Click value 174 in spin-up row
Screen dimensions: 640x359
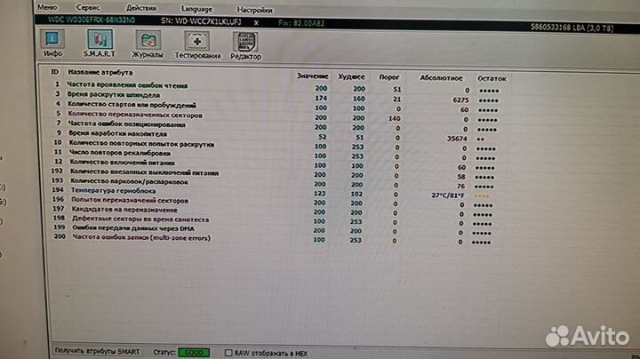pos(321,98)
